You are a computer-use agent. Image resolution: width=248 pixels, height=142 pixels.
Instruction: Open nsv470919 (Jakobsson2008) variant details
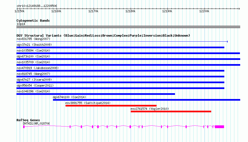[38, 68]
